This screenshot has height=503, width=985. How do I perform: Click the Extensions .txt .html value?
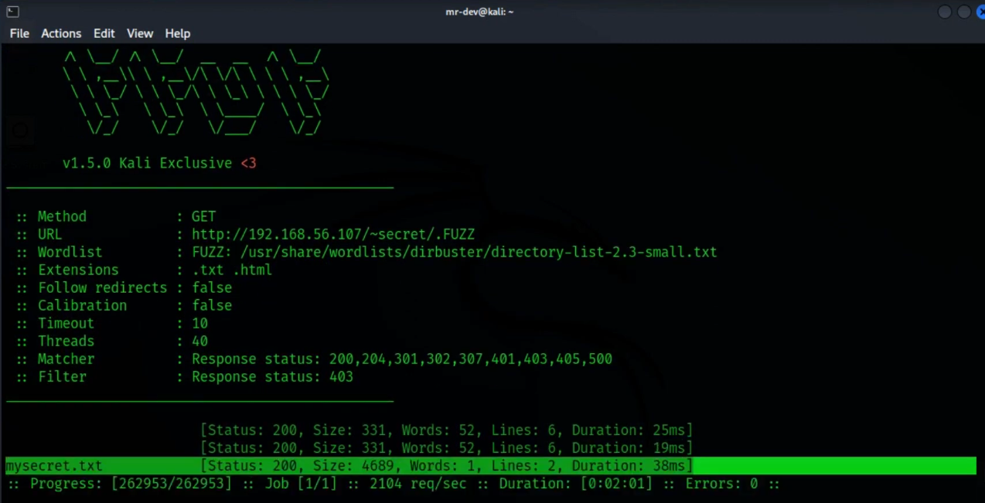[x=231, y=270]
